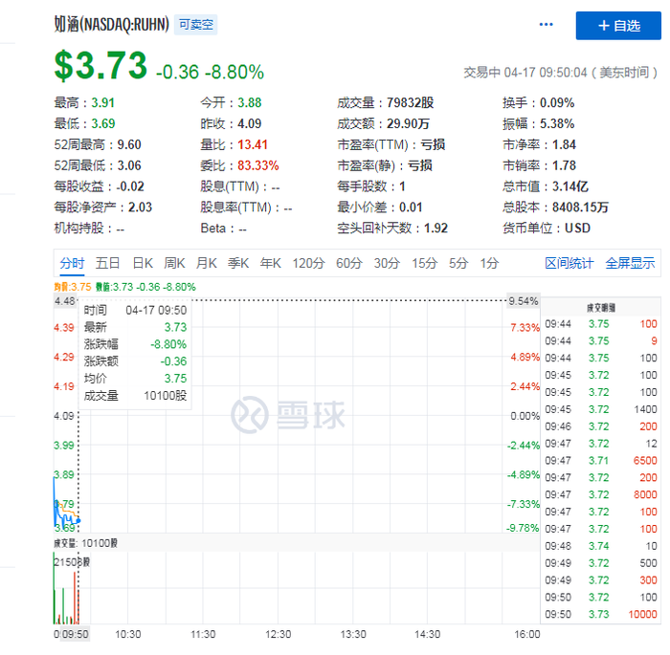The image size is (670, 655).
Task: Click the 09:45 trade row with 1400 volume
Action: coord(601,409)
